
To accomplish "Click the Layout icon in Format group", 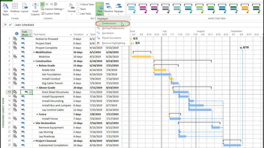I will (24, 8).
